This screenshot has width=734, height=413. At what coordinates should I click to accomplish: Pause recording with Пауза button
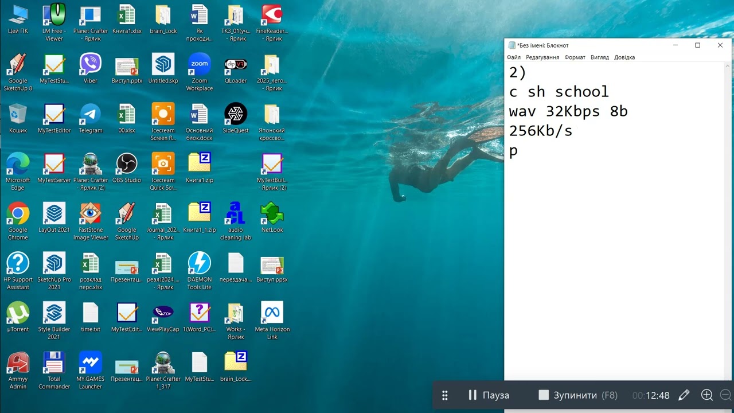[x=489, y=395]
